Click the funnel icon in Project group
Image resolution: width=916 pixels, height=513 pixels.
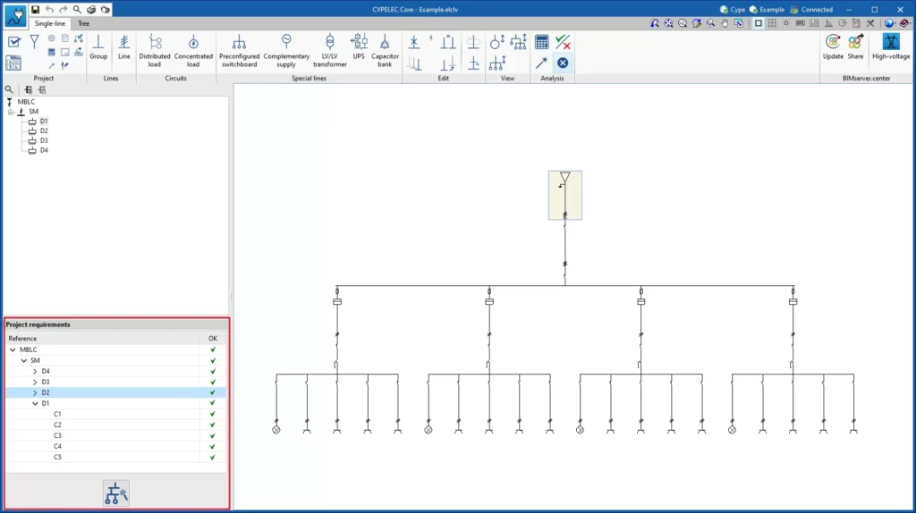click(35, 41)
